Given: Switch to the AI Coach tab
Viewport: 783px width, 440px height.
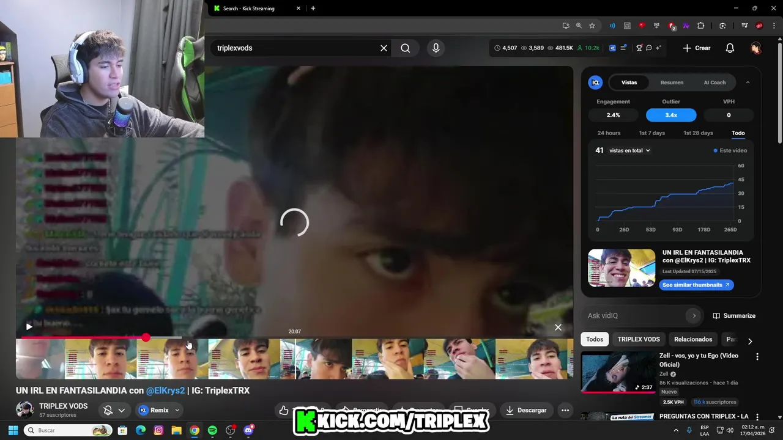Looking at the screenshot, I should [714, 82].
